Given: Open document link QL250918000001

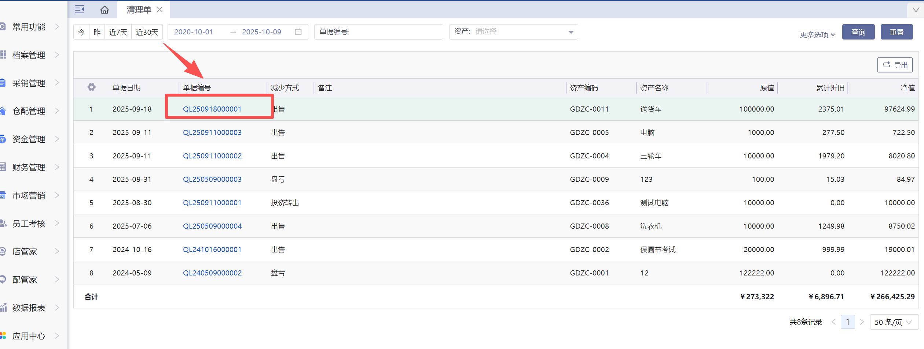Looking at the screenshot, I should pos(212,109).
